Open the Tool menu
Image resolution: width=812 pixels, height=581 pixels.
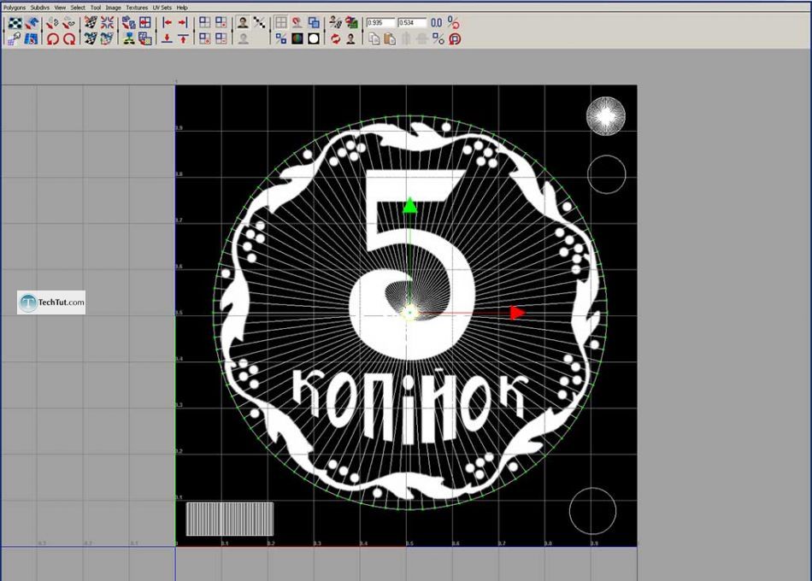coord(96,8)
